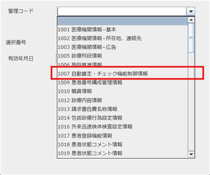The width and height of the screenshot is (210, 175).
Task: Choose 1005 診療科目情報
Action: click(x=122, y=56)
